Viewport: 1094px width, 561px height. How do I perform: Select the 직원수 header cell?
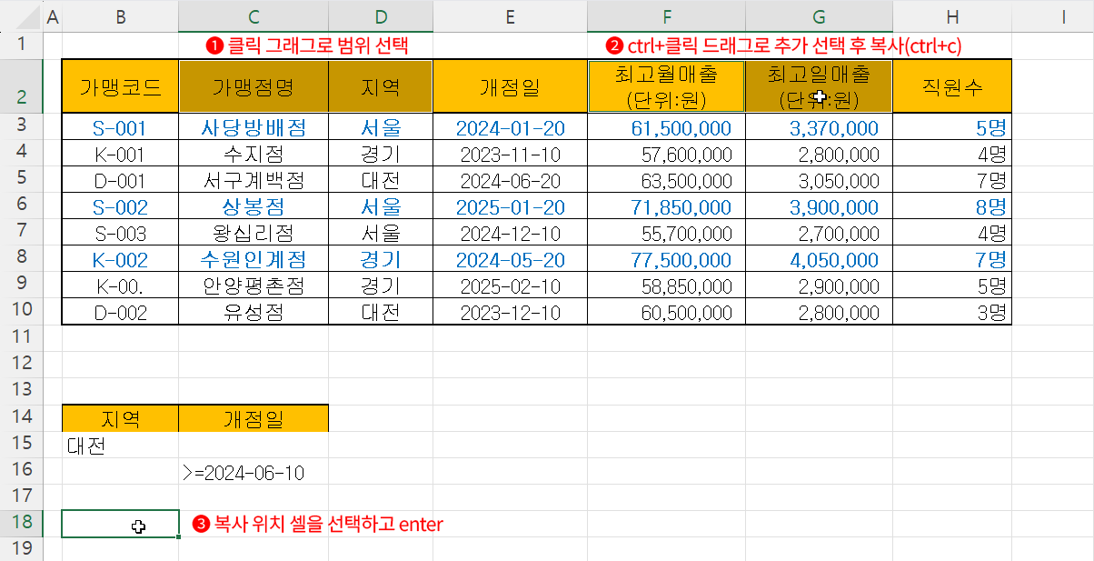point(952,86)
